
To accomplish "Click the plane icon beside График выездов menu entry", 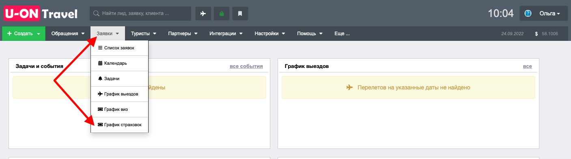I will tap(100, 94).
